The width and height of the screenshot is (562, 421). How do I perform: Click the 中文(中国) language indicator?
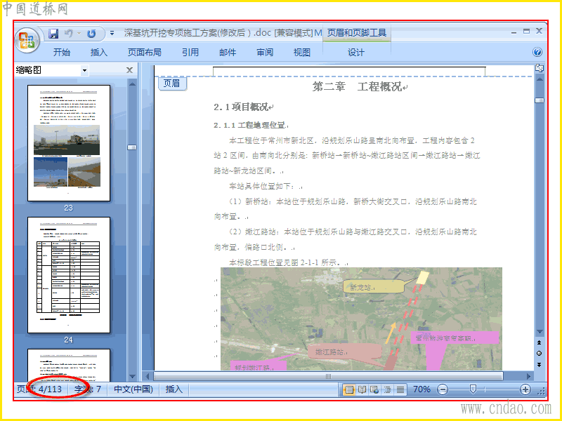point(133,389)
